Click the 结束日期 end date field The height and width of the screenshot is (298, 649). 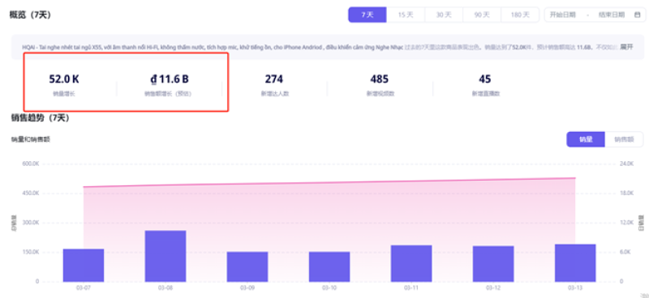(612, 15)
